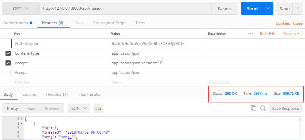Open the response Headers (7) tab

pos(57,94)
